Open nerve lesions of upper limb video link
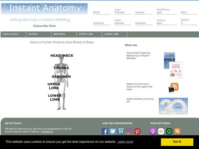Viewport: 199px width, 149px height. click(x=139, y=87)
